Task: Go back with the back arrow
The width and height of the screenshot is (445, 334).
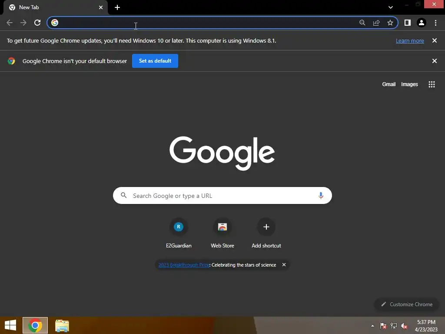Action: tap(10, 23)
